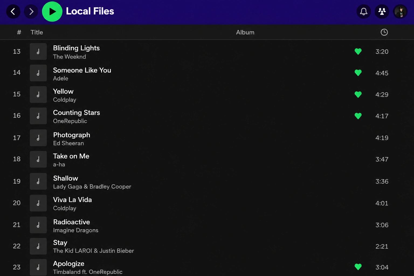Screen dimensions: 414x276
Task: Go forward with the right arrow button
Action: tap(31, 11)
